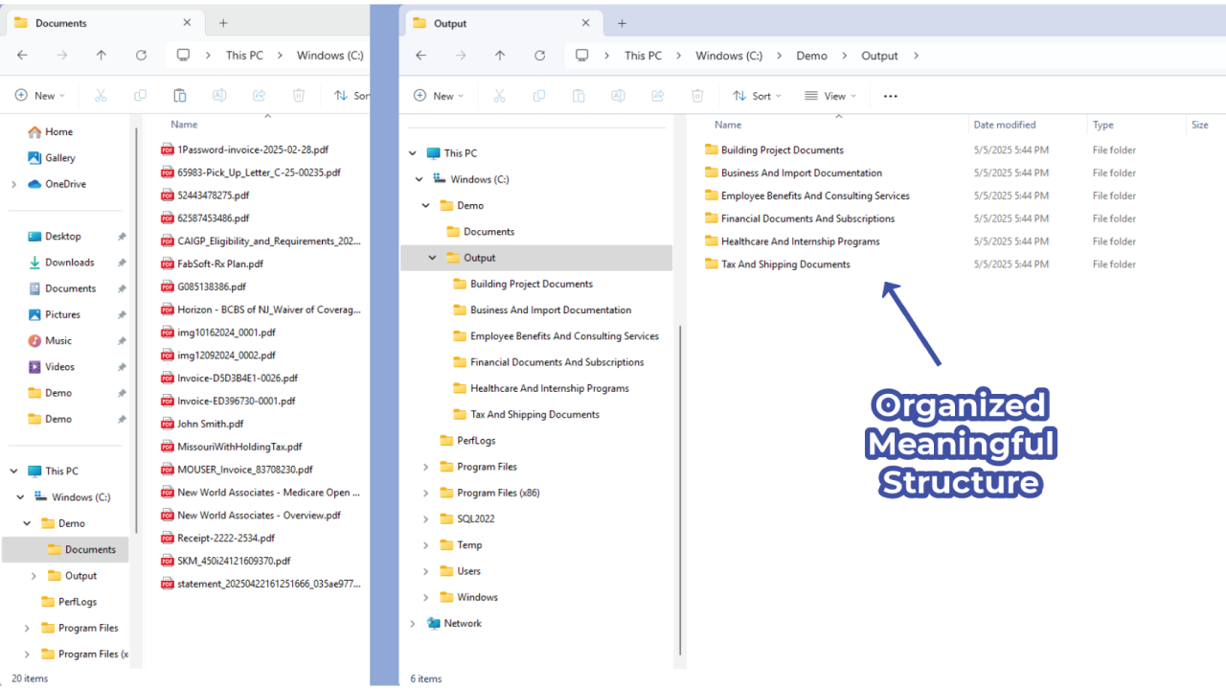This screenshot has width=1226, height=690.
Task: Sort files by the Name column header
Action: click(x=728, y=125)
